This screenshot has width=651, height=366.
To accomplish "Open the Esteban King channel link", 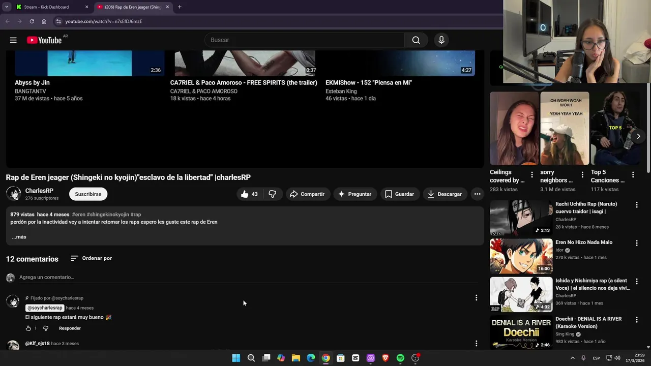I will (x=341, y=91).
